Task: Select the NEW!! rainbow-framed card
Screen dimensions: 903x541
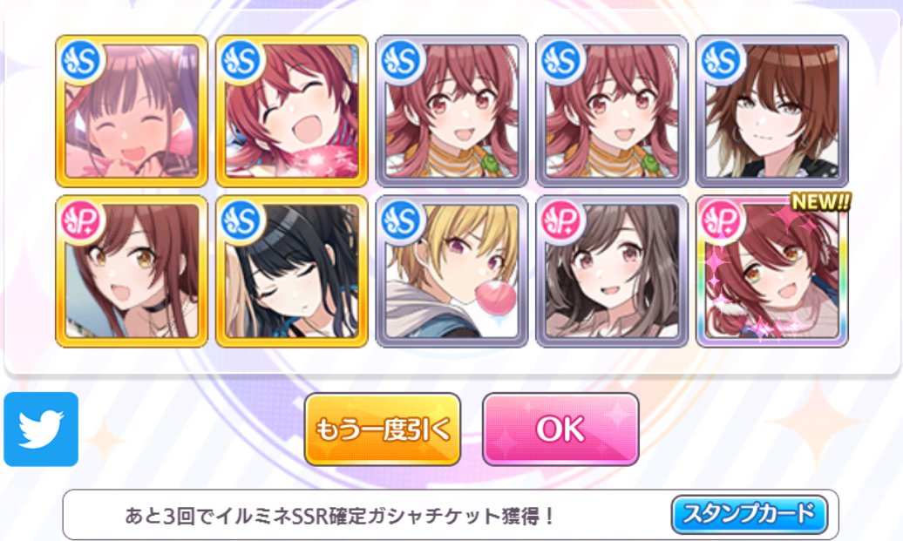Action: pos(771,272)
